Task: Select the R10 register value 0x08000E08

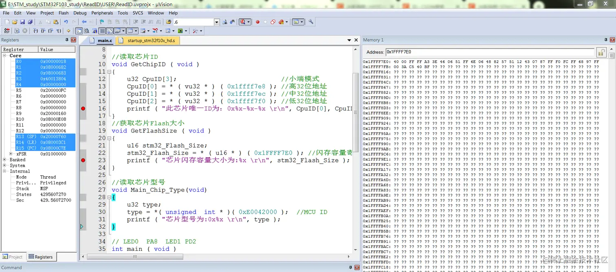Action: (x=53, y=119)
